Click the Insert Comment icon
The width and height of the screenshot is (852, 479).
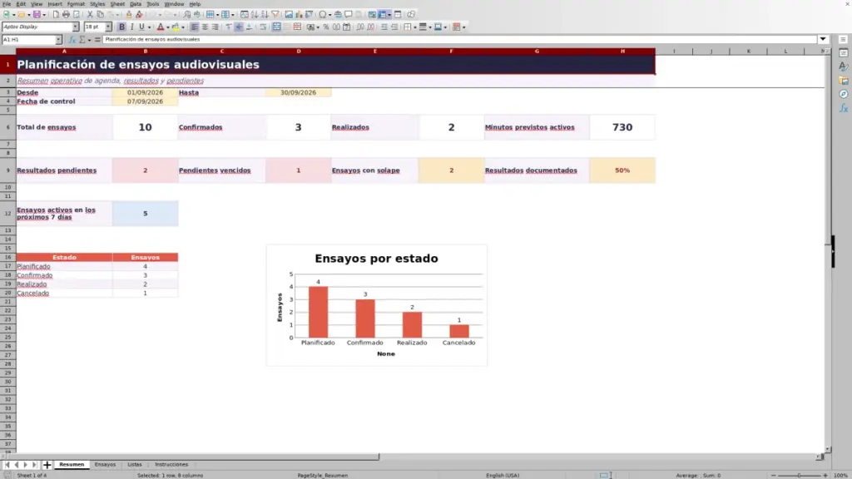[349, 15]
